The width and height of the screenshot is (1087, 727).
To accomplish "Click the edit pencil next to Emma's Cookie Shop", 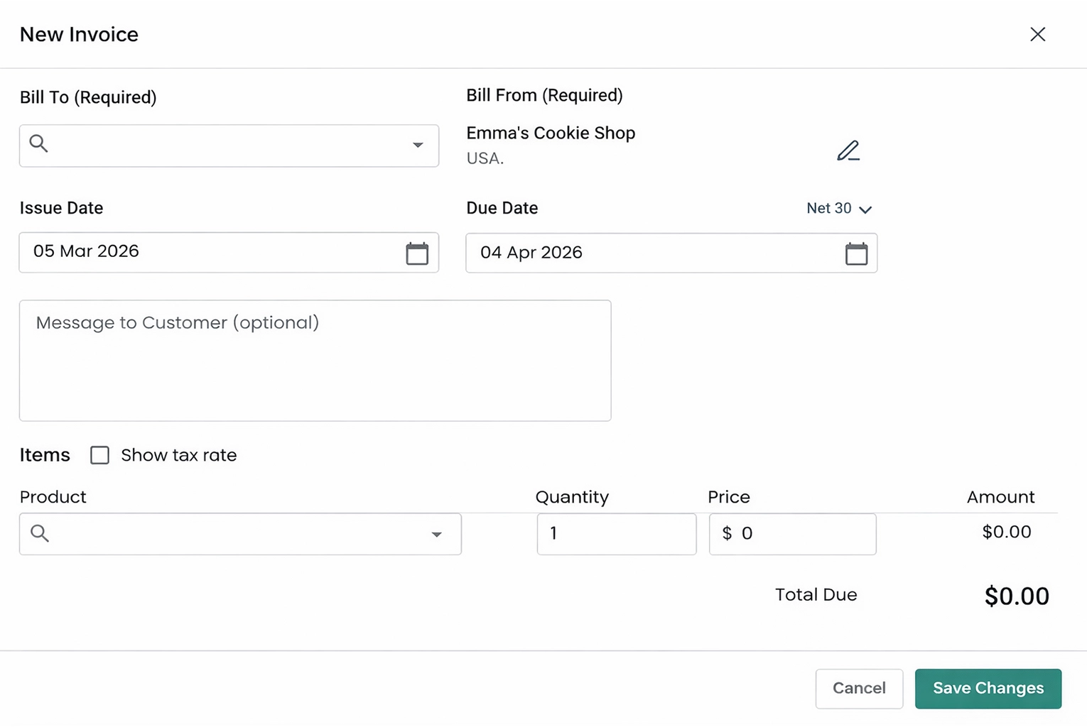I will point(848,151).
